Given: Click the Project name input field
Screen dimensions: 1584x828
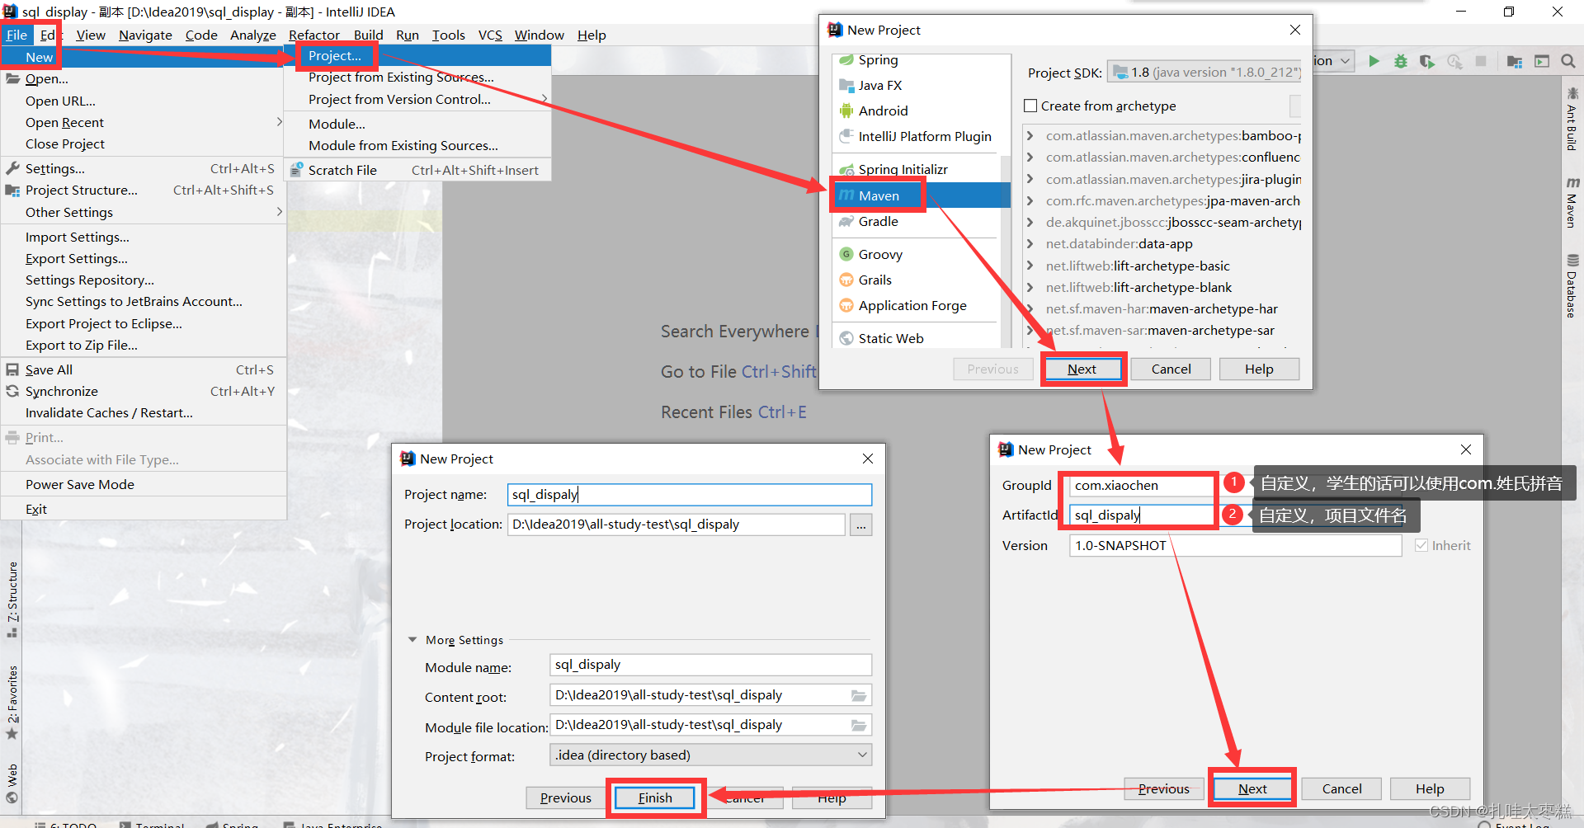Looking at the screenshot, I should coord(690,494).
